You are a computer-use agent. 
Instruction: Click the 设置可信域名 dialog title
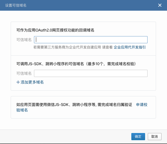16,5
